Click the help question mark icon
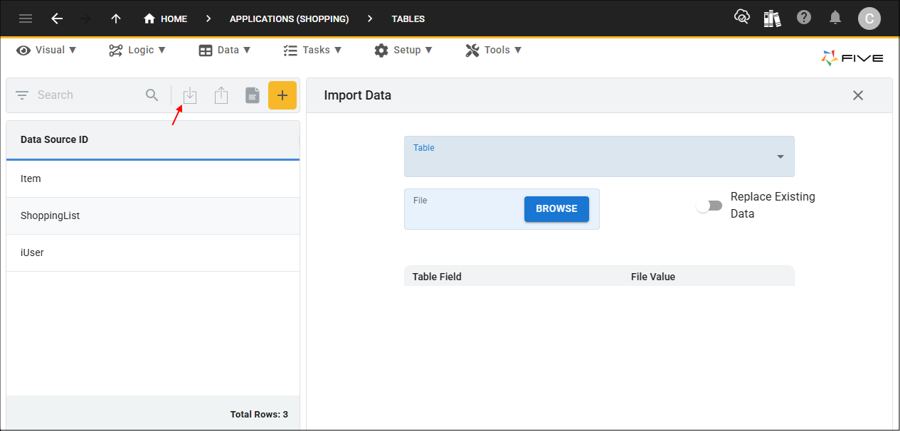 pyautogui.click(x=804, y=18)
